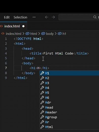The width and height of the screenshot is (99, 132).
Task: Click the wrench icon next to Header
Action: 42,112
